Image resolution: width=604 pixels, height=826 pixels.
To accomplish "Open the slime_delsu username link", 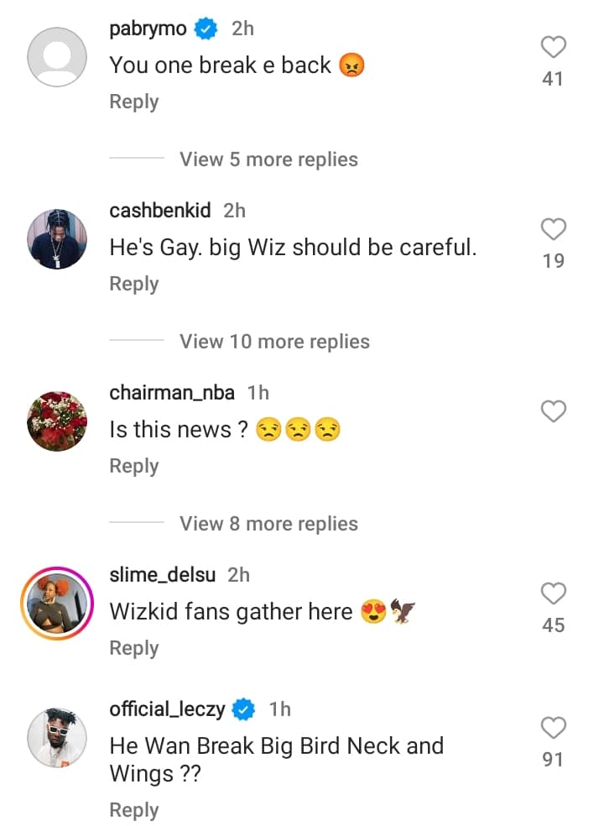I will 163,575.
